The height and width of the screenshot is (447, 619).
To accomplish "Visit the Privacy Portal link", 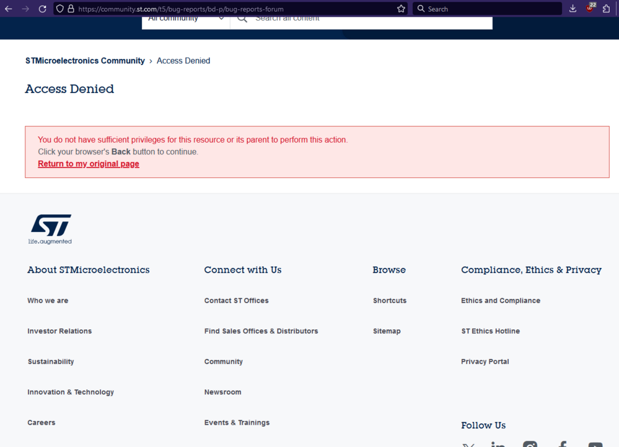I will (x=485, y=361).
